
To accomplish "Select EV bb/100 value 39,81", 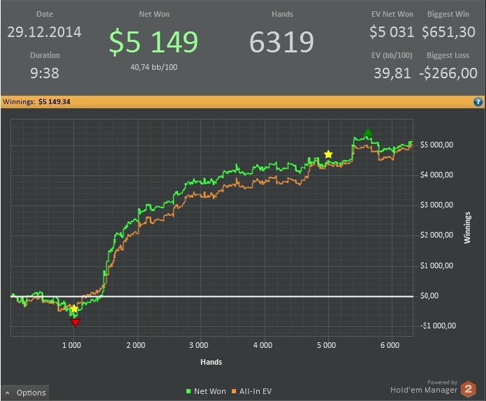I will coord(392,73).
